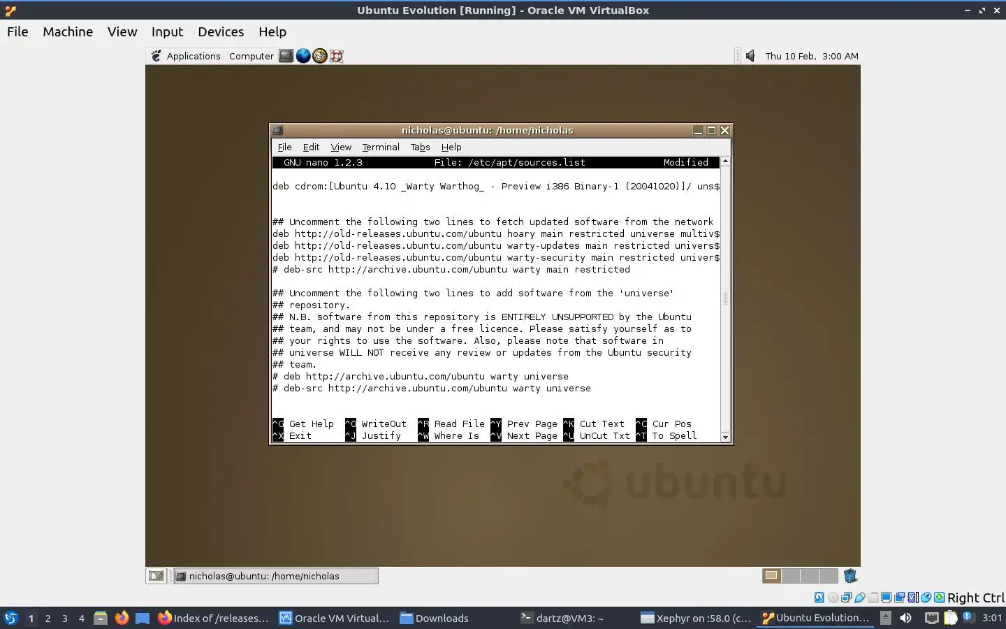
Task: Open the terminal's Terminal menu
Action: coord(381,147)
